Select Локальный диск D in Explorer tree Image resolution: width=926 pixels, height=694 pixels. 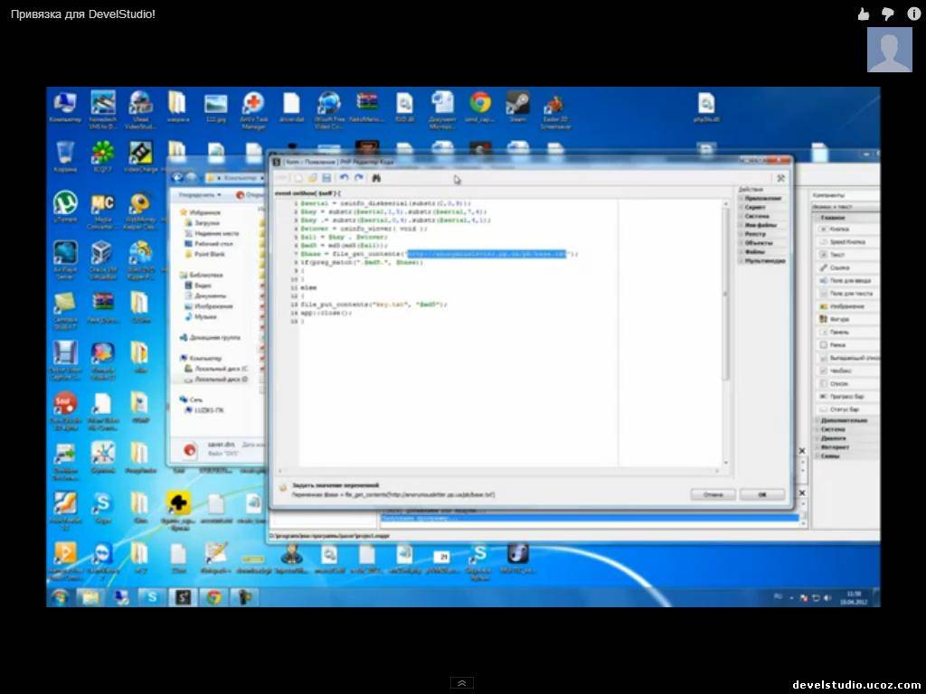pos(220,380)
